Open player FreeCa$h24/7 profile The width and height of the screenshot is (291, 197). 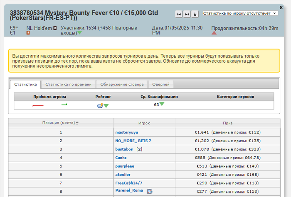pos(129,183)
